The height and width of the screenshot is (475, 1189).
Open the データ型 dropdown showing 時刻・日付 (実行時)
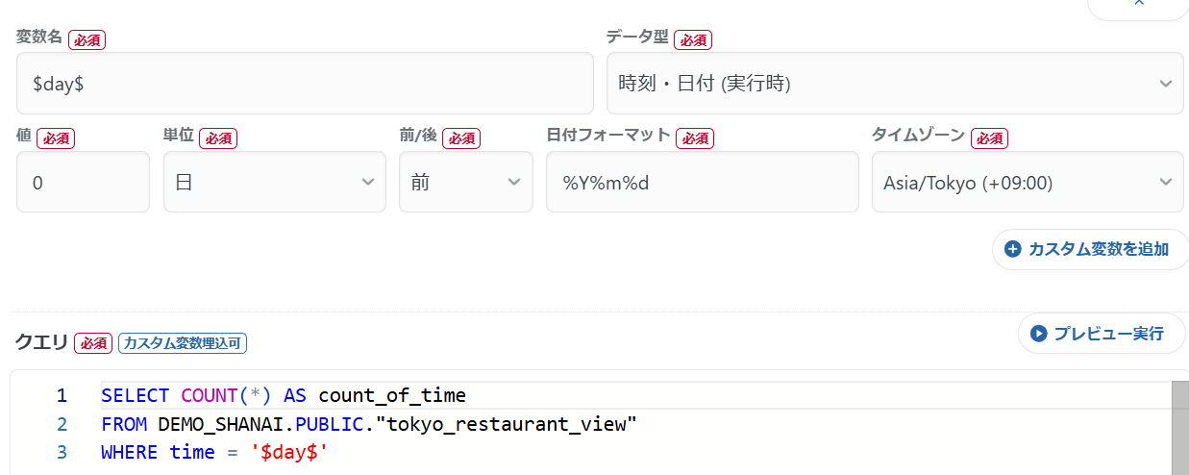coord(894,84)
